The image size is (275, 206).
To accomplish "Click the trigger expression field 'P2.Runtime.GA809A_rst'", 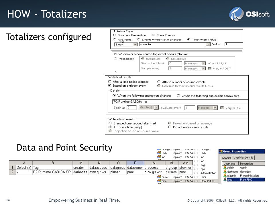I will [180, 102].
